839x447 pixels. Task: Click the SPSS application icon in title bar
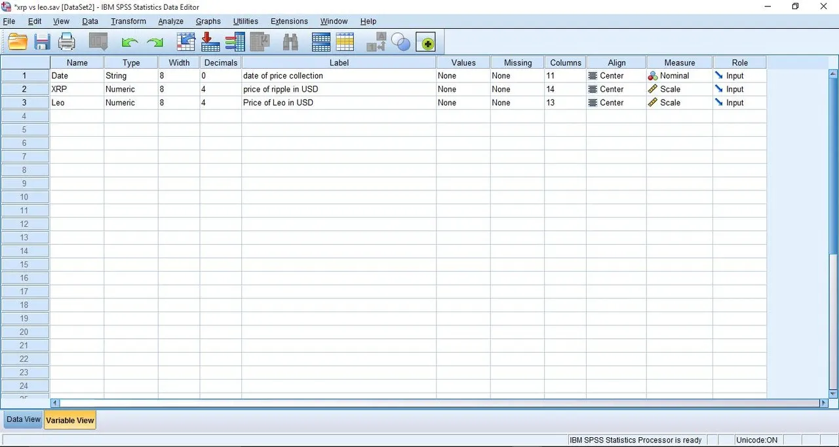[x=7, y=7]
